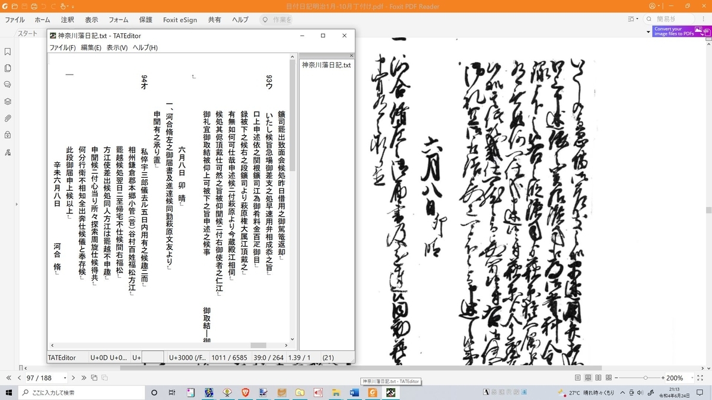The height and width of the screenshot is (400, 712).
Task: Open page number dropdown arrow in Foxit
Action: click(65, 377)
